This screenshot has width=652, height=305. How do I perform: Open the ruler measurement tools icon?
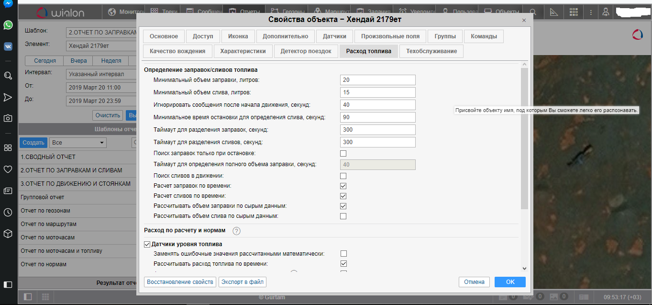tap(554, 12)
